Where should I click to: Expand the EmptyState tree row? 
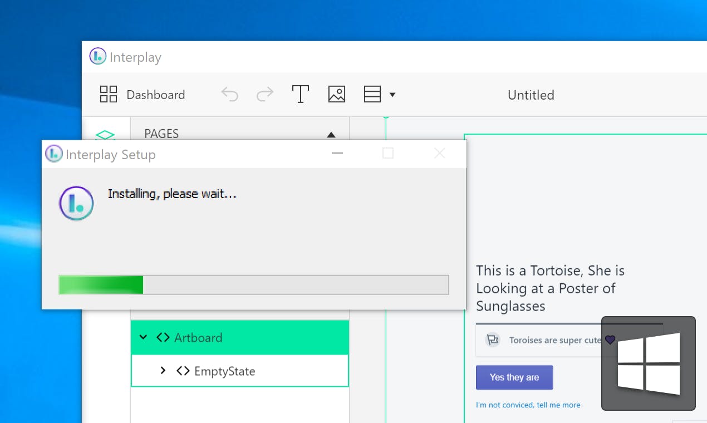tap(163, 370)
